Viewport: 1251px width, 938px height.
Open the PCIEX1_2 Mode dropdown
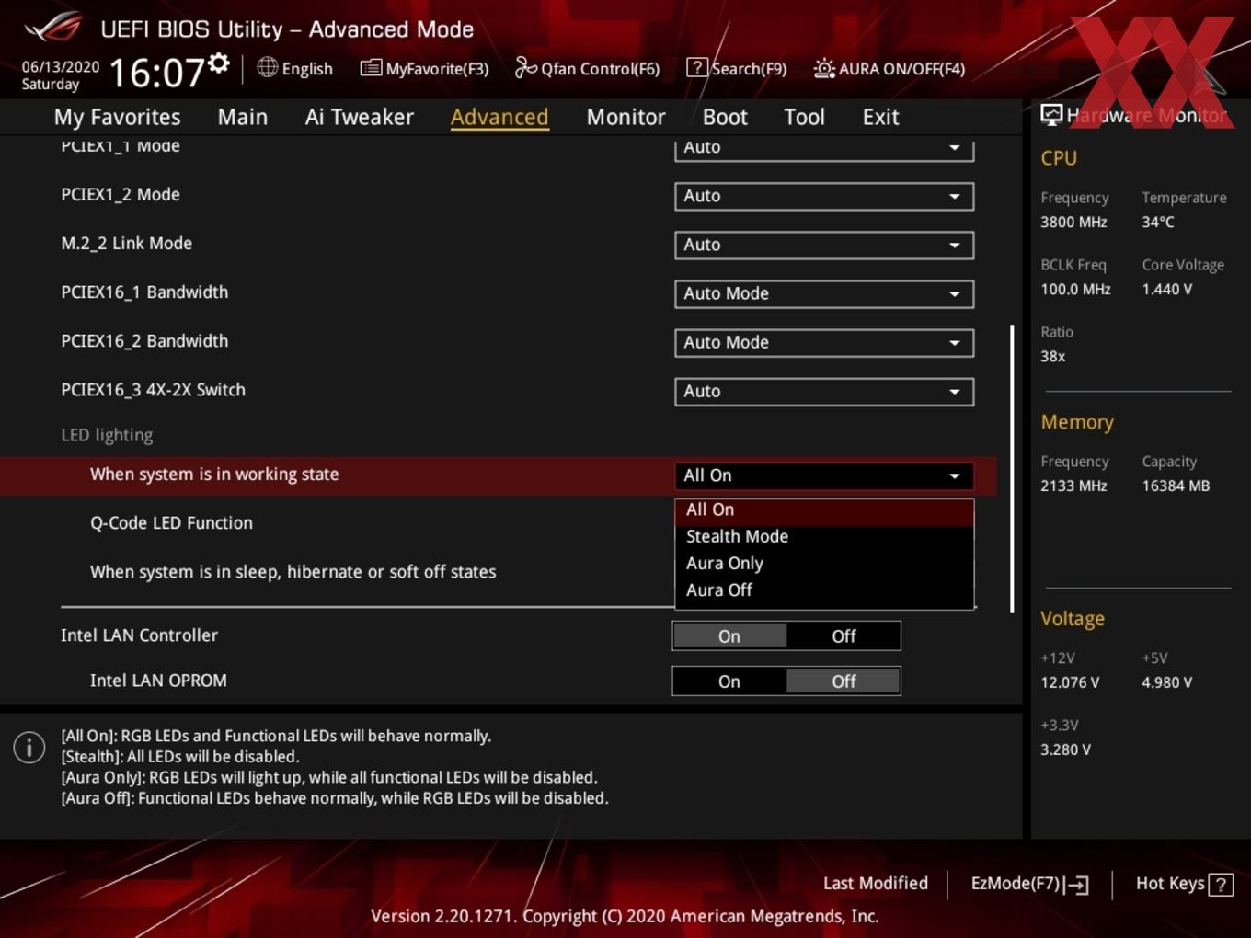click(824, 196)
